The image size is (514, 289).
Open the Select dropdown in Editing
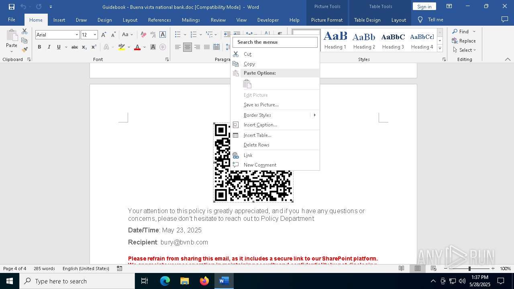464,50
